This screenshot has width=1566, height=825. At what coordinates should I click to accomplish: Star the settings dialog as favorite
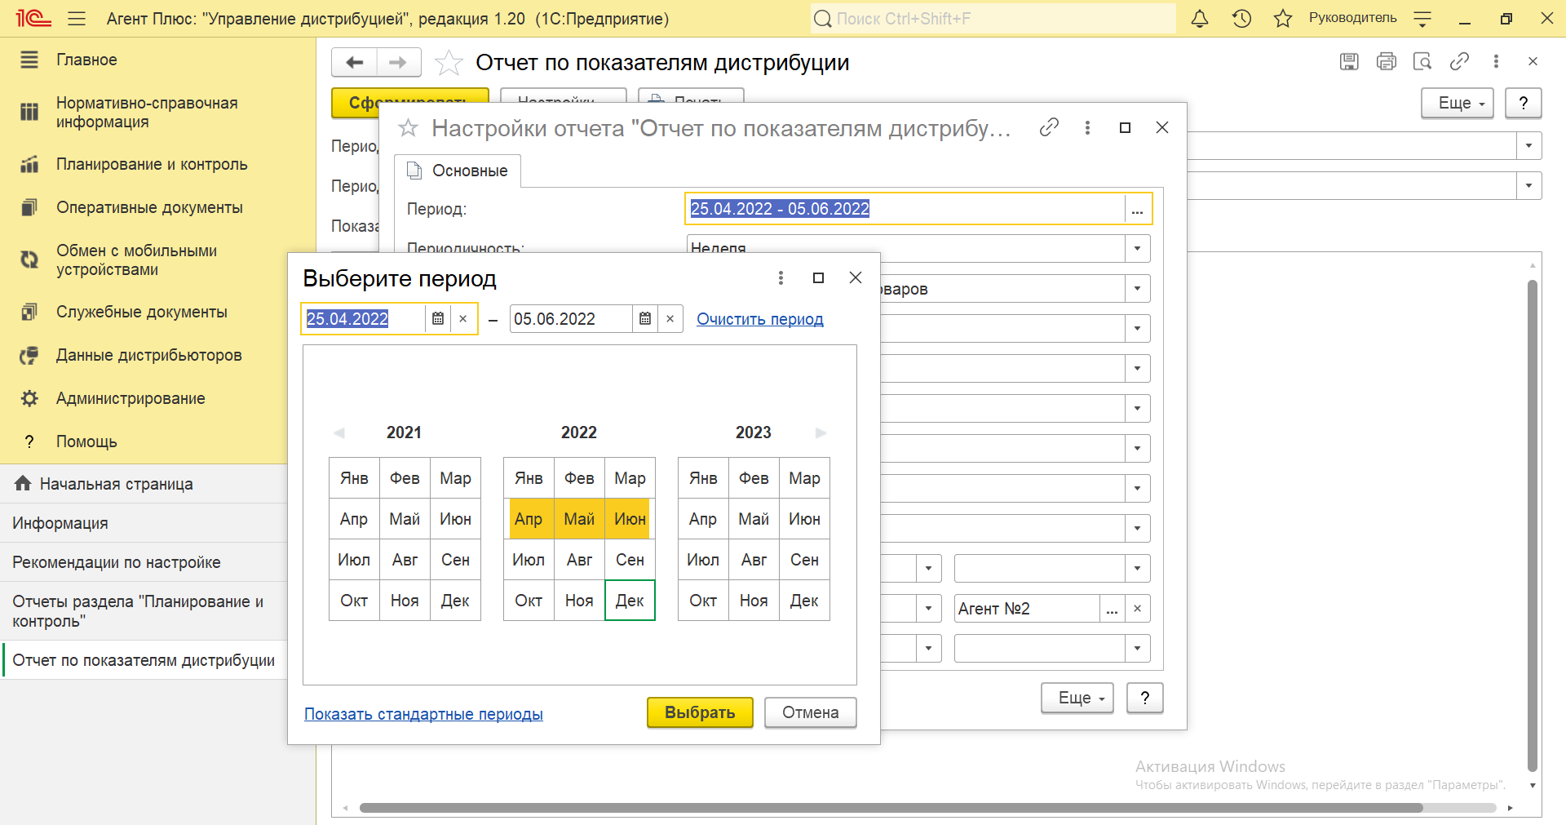point(408,128)
